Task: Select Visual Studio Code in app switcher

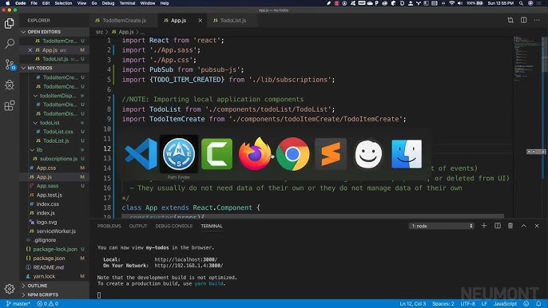Action: point(141,154)
